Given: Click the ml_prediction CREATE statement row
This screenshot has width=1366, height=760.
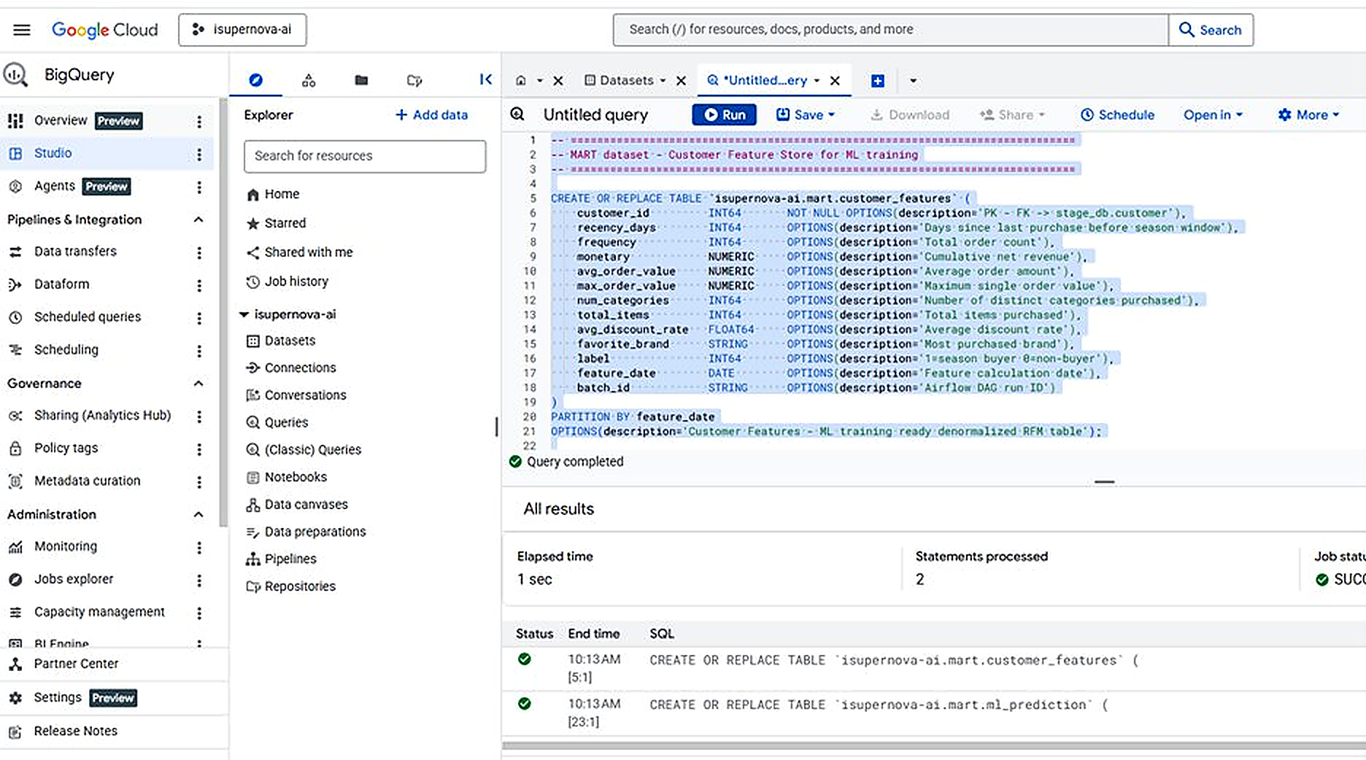Looking at the screenshot, I should click(933, 713).
